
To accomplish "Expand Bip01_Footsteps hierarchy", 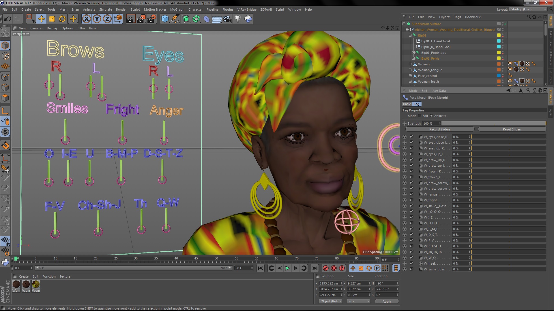I will (413, 53).
